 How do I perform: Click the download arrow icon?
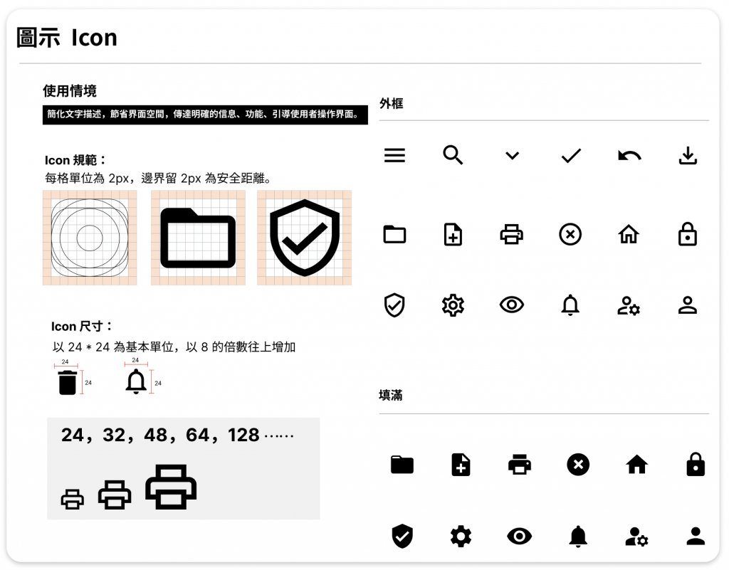[688, 156]
